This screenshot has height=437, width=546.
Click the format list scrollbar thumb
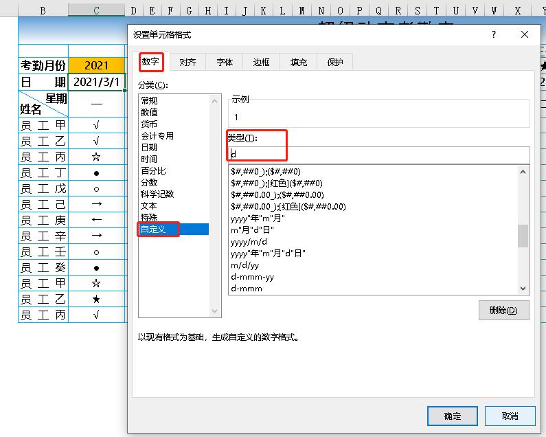[523, 236]
